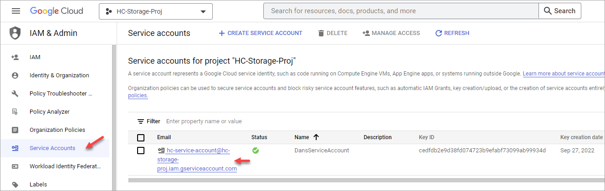605x191 pixels.
Task: Click the IAM add-person icon in sidebar
Action: click(x=15, y=57)
